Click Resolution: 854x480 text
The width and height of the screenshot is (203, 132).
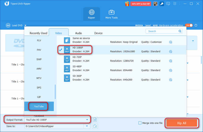(121, 70)
